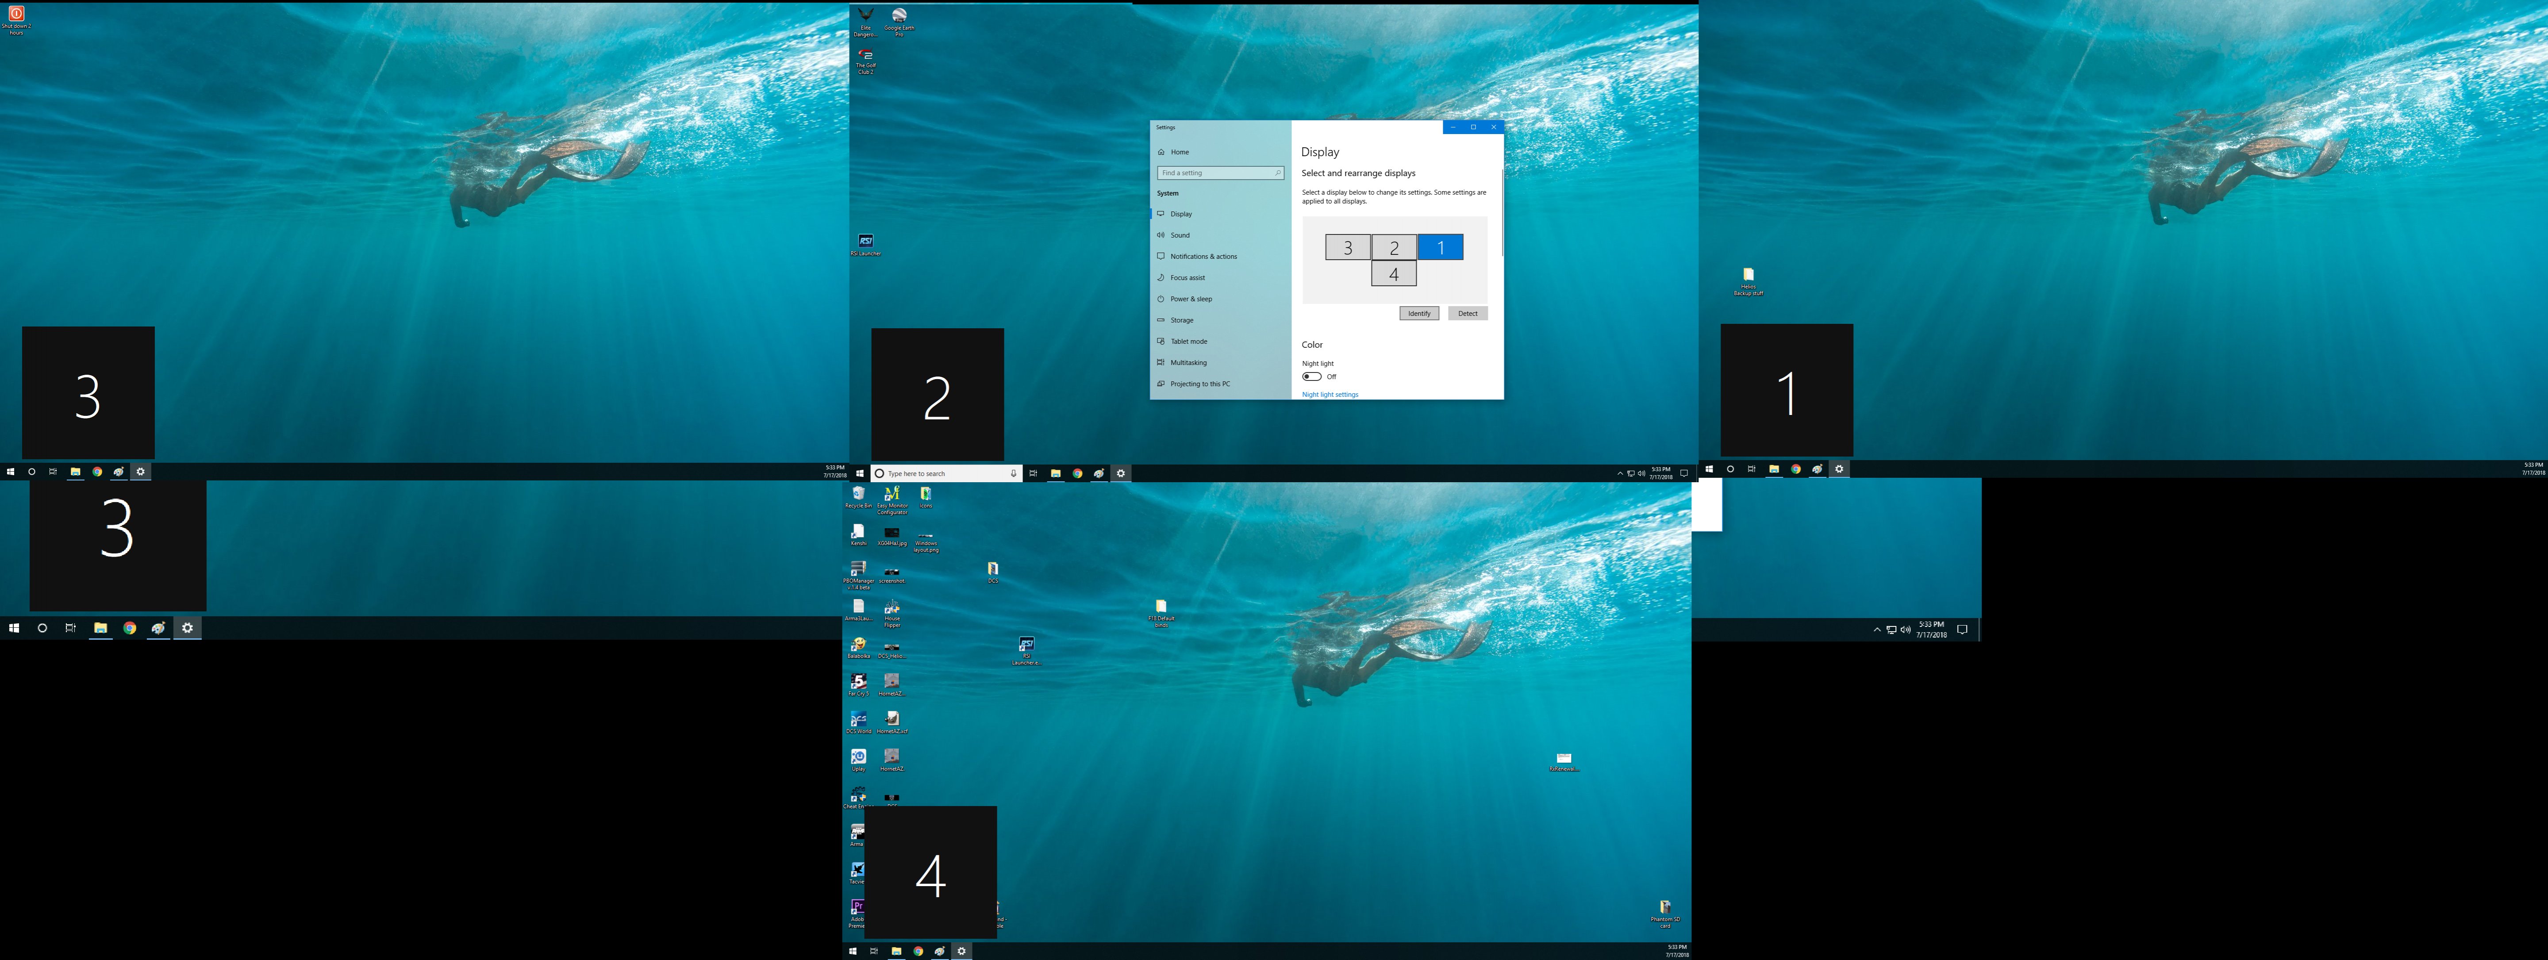The width and height of the screenshot is (2548, 960).
Task: Minimize the Settings window
Action: (1453, 127)
